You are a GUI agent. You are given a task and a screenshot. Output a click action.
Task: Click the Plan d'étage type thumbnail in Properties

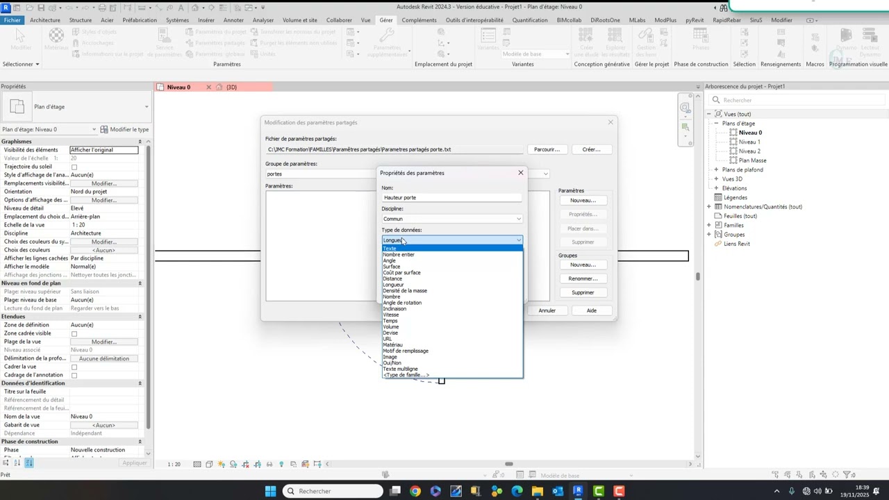point(16,106)
